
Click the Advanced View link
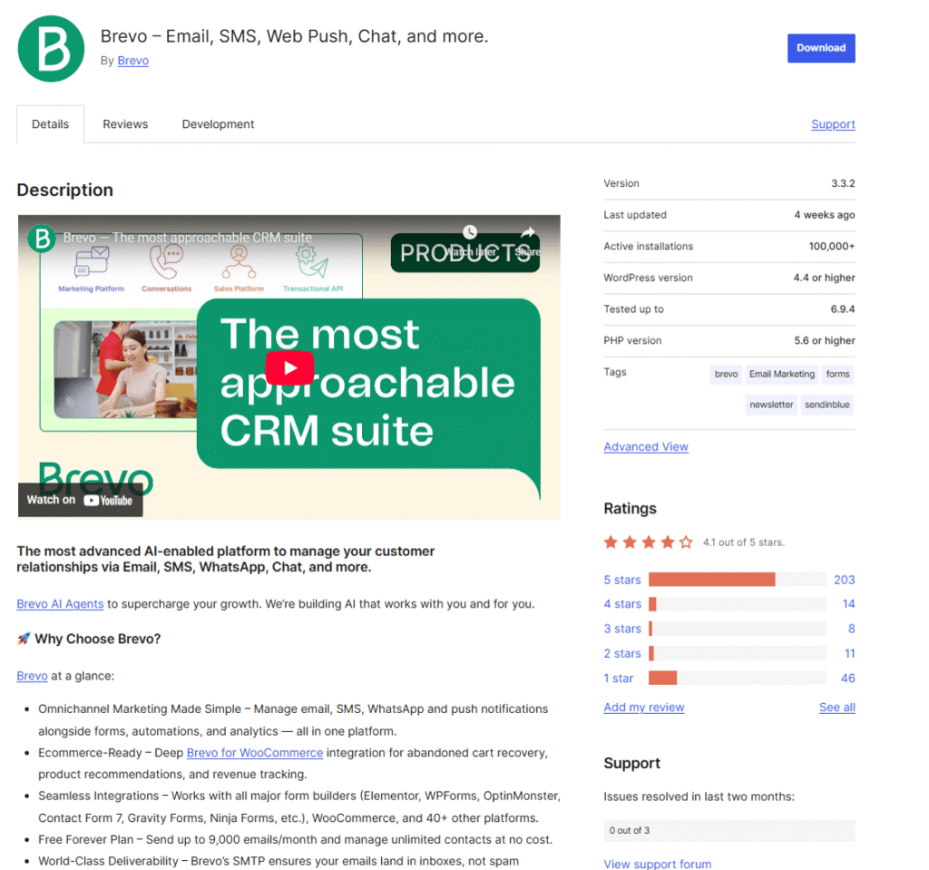pos(646,446)
